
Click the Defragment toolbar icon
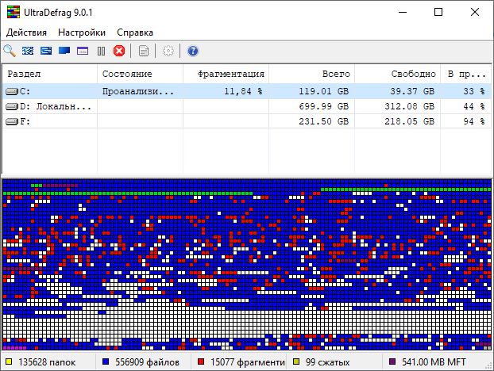pyautogui.click(x=28, y=52)
